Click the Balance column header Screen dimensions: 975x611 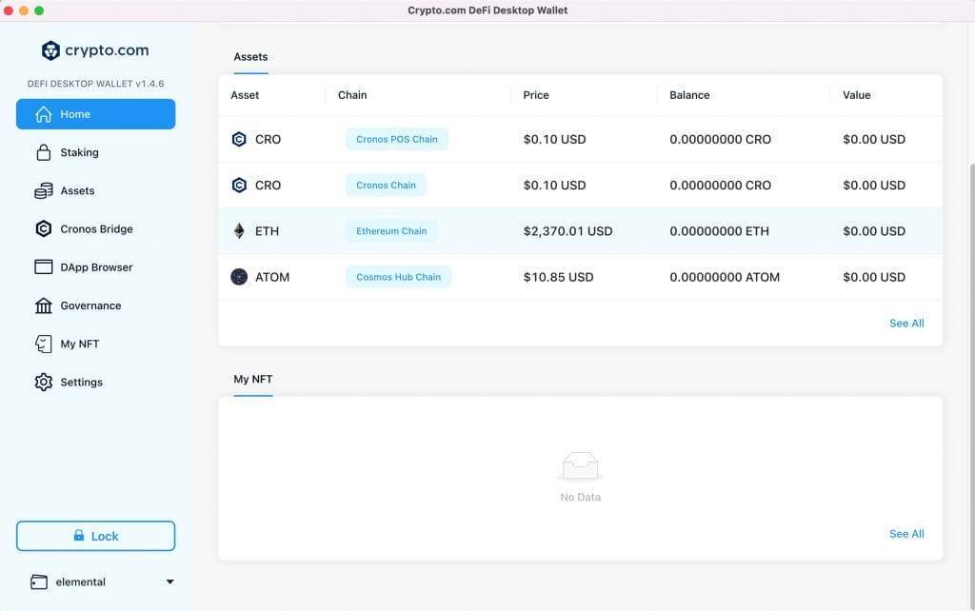tap(689, 95)
